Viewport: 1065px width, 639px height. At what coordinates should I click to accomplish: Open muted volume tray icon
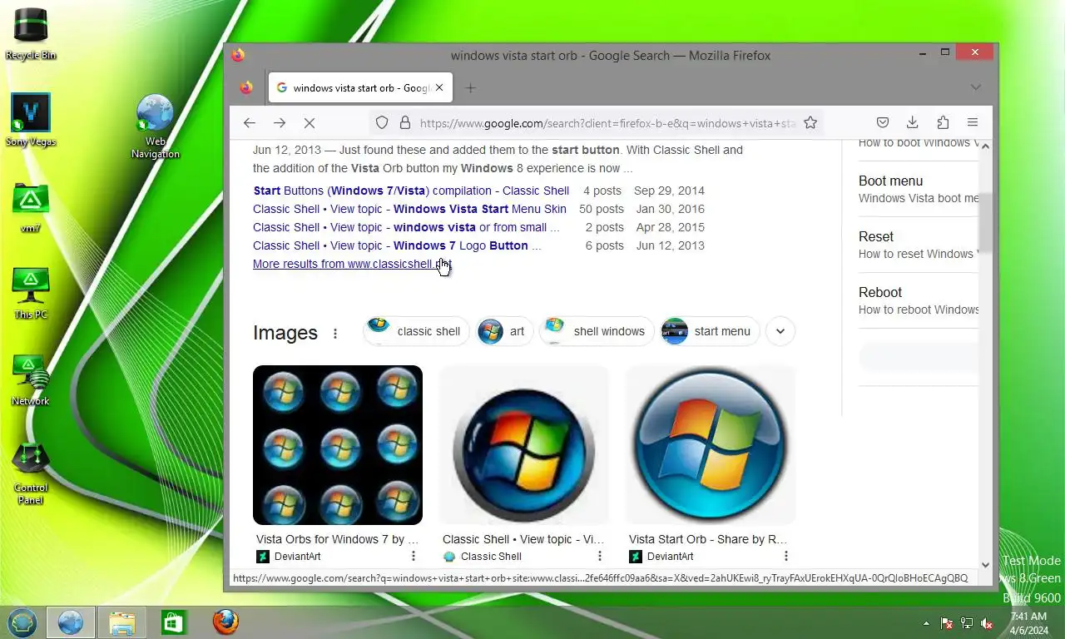click(987, 623)
